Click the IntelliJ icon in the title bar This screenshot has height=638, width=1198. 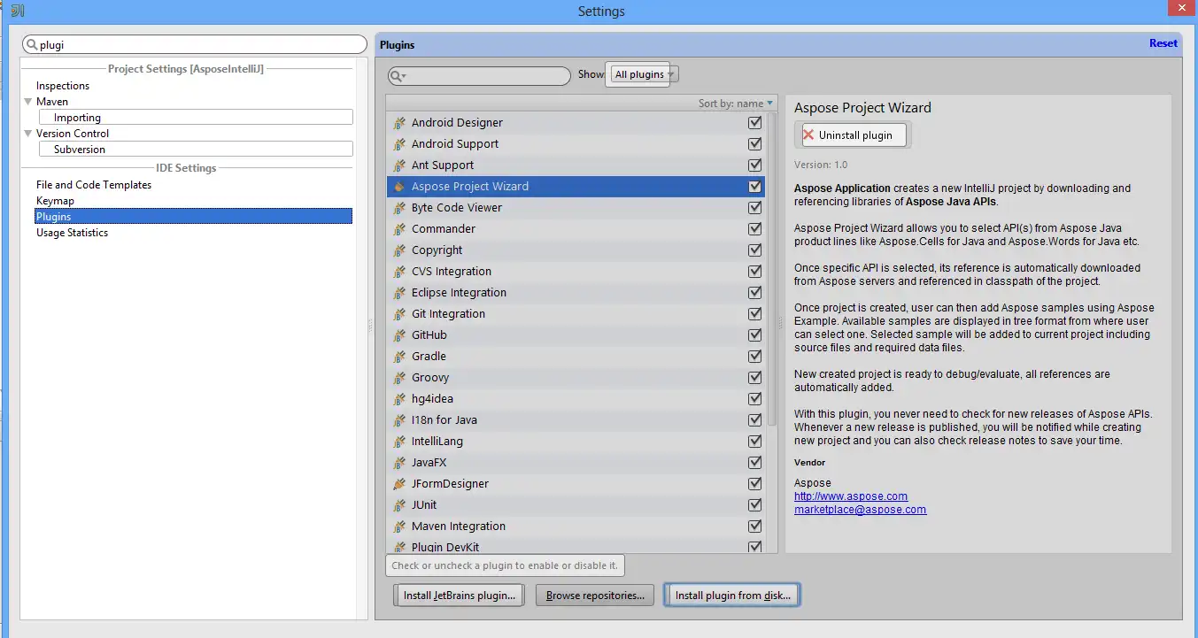click(17, 11)
